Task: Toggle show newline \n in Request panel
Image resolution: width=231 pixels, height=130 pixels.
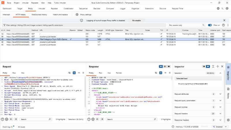Action: tap(79, 73)
